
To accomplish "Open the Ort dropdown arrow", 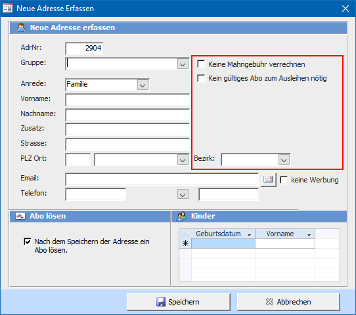I will pos(183,160).
